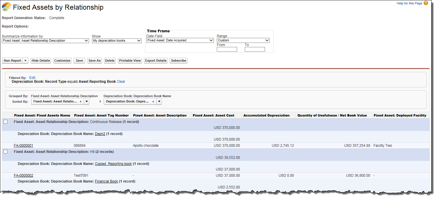Click the Edit filter link

point(32,78)
